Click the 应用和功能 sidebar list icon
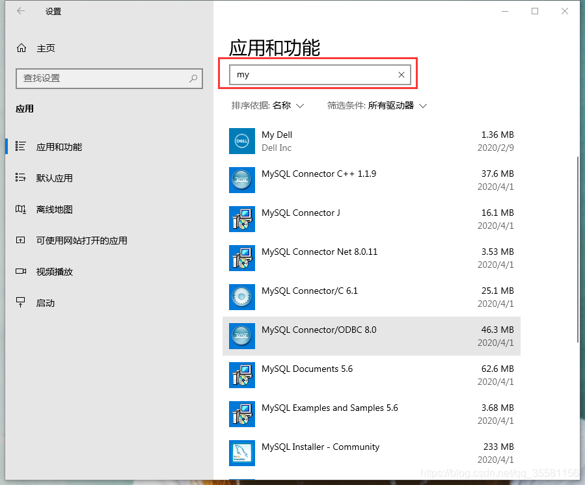Image resolution: width=585 pixels, height=485 pixels. (21, 146)
